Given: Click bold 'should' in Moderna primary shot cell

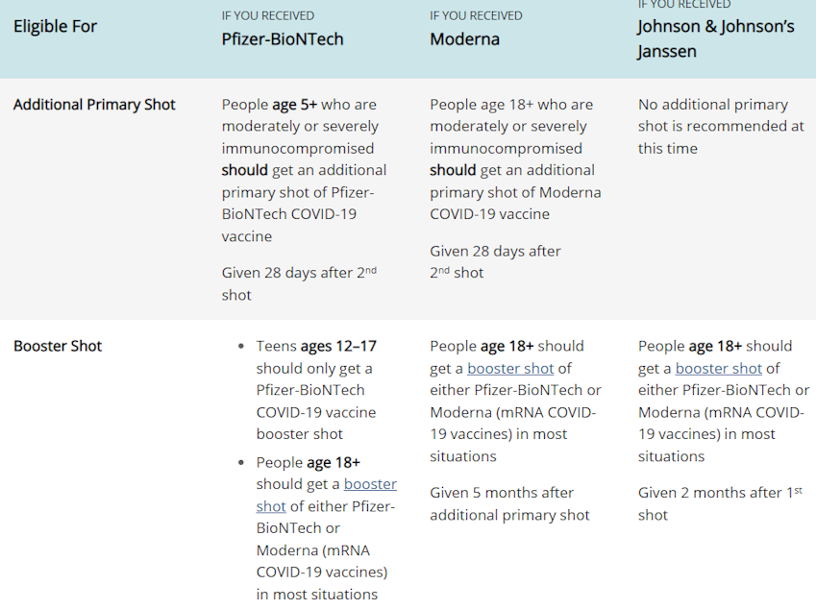Looking at the screenshot, I should [453, 170].
